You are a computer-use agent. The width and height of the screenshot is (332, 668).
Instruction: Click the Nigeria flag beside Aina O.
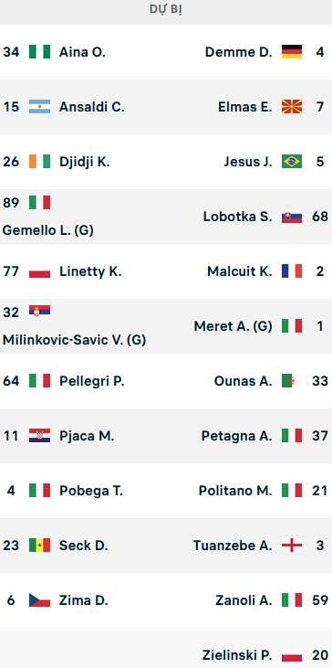pos(39,51)
